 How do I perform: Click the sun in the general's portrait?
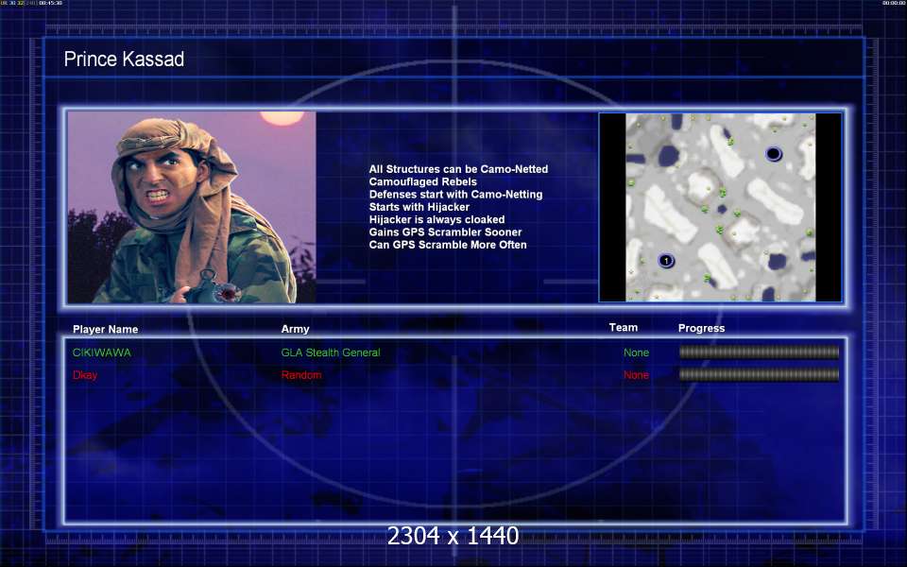point(278,116)
